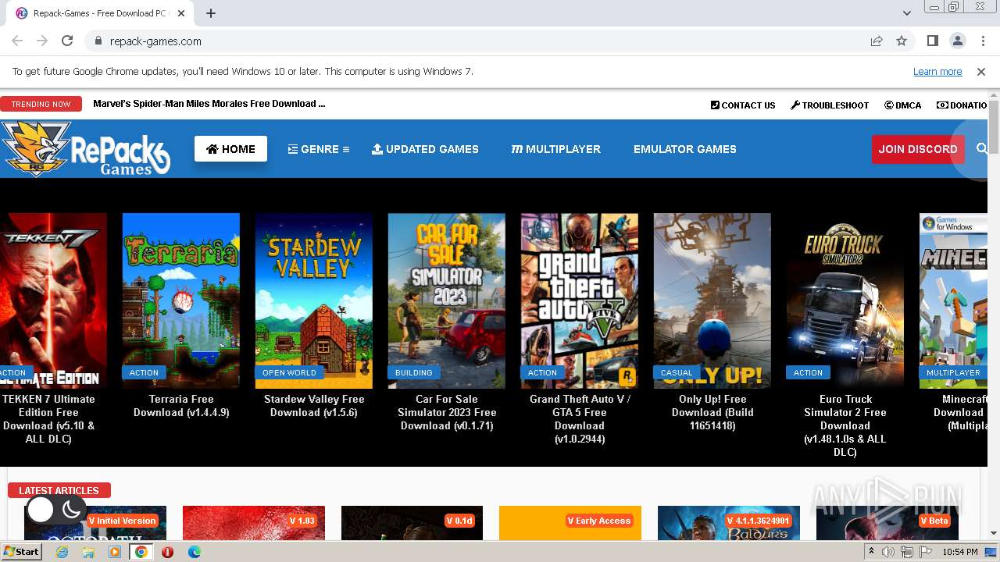Open the tab search chevron in Chrome
1000x562 pixels.
click(x=906, y=13)
